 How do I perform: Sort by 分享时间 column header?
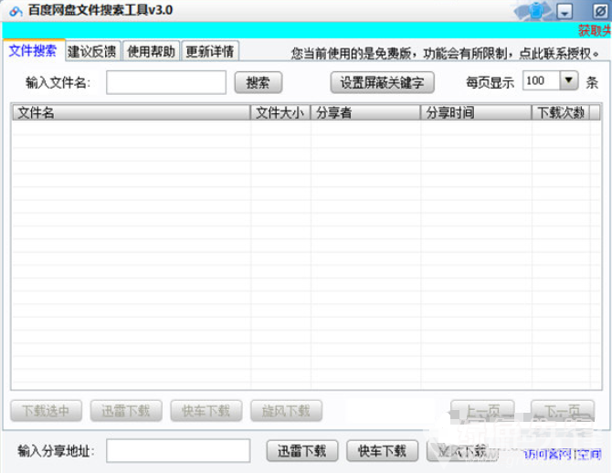476,113
